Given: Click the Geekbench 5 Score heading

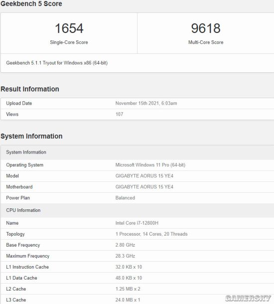Looking at the screenshot, I should click(x=31, y=3).
